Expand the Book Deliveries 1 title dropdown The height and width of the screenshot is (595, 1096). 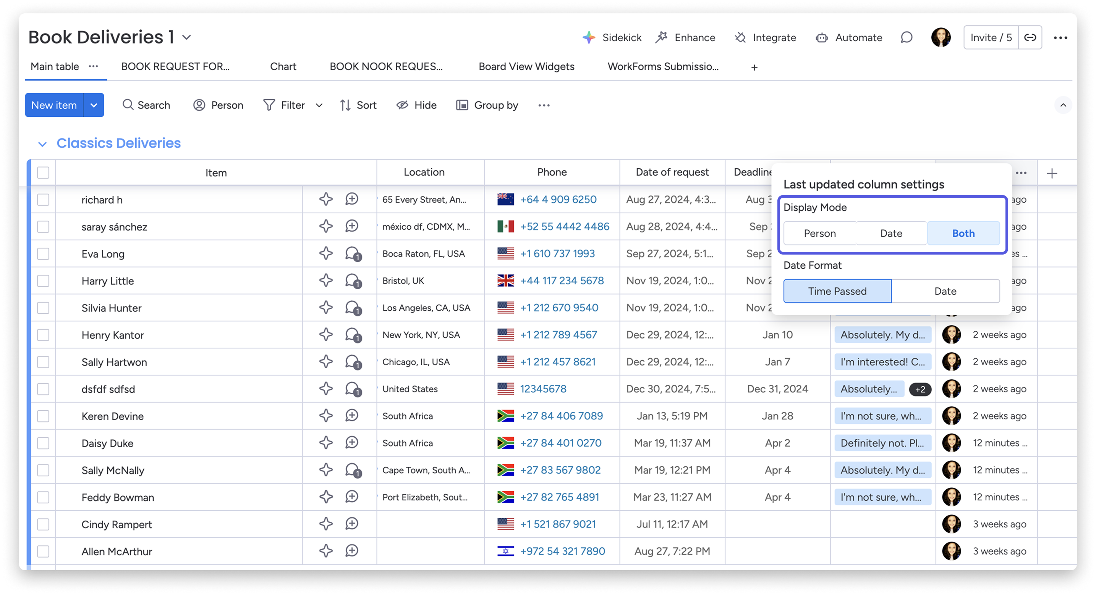[186, 37]
